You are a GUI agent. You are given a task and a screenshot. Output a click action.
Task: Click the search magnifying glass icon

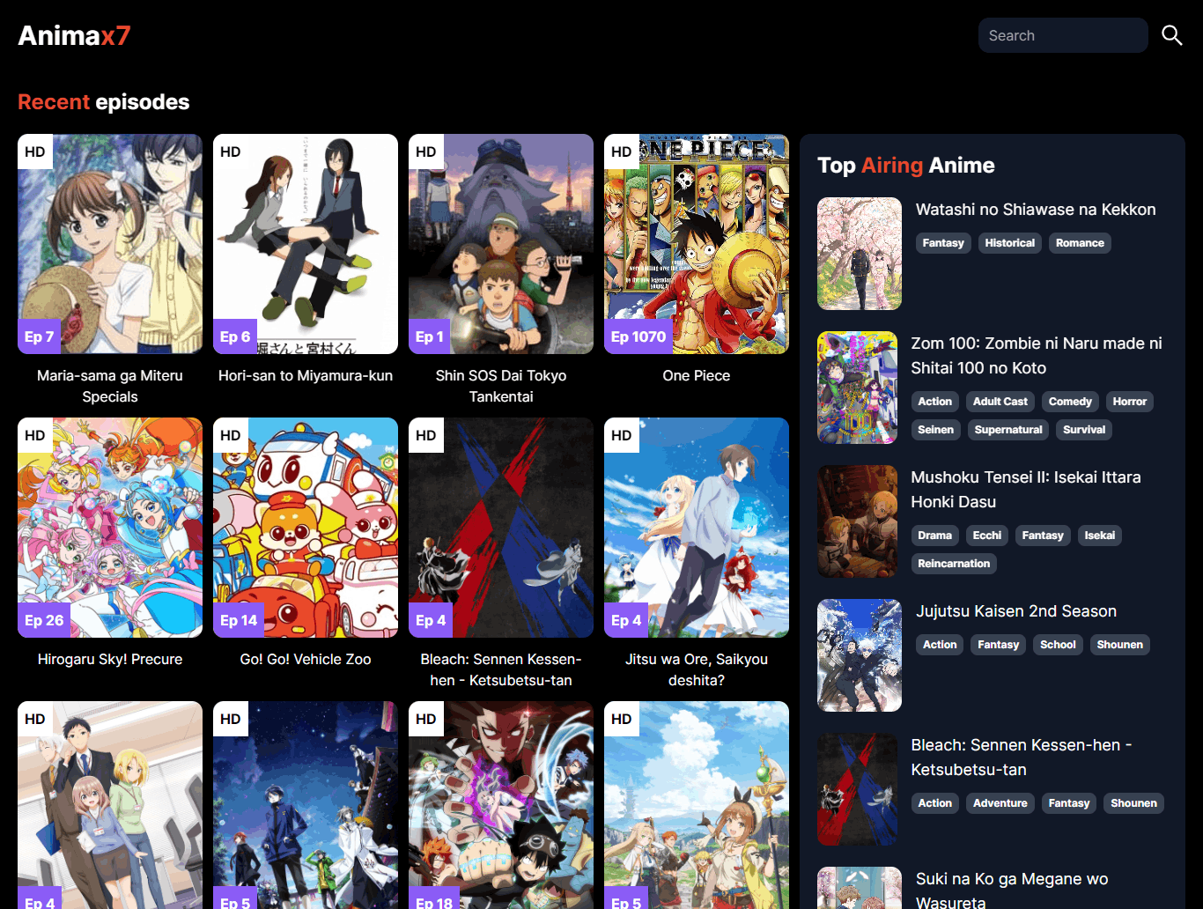pos(1172,35)
